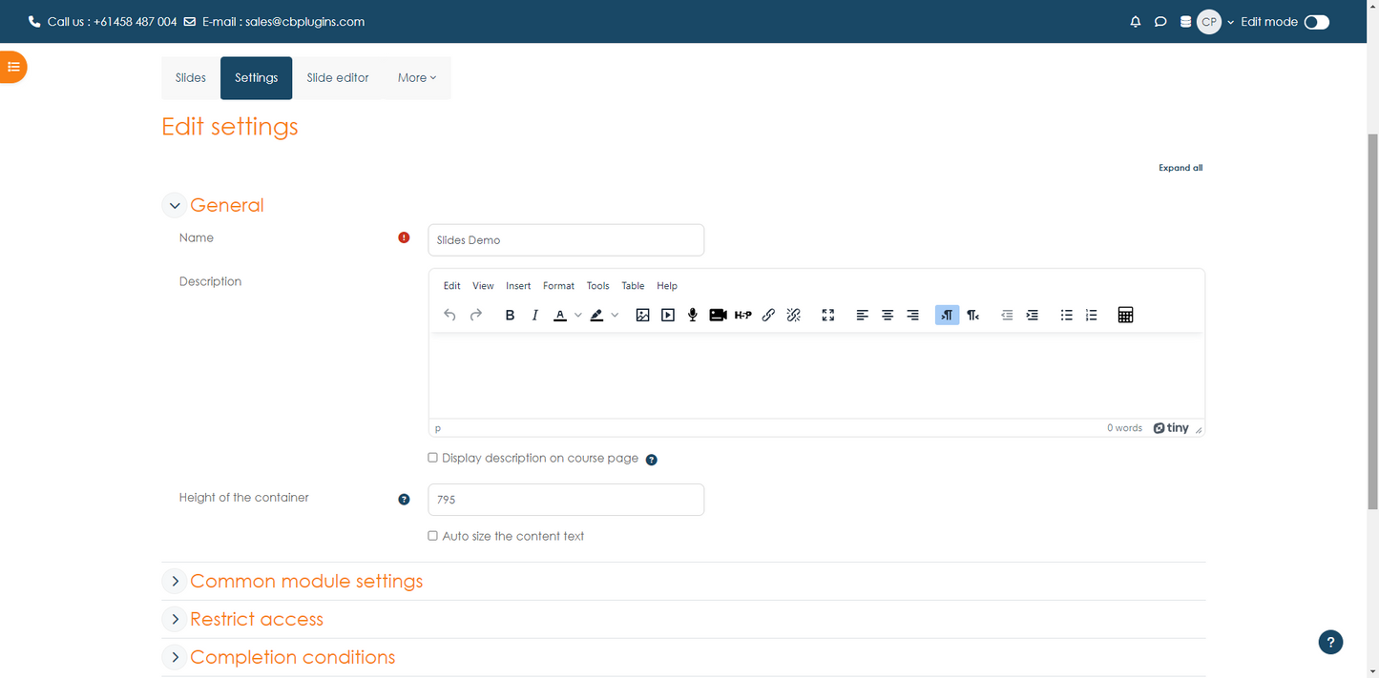
Task: Insert H5P content via toolbar
Action: click(743, 316)
